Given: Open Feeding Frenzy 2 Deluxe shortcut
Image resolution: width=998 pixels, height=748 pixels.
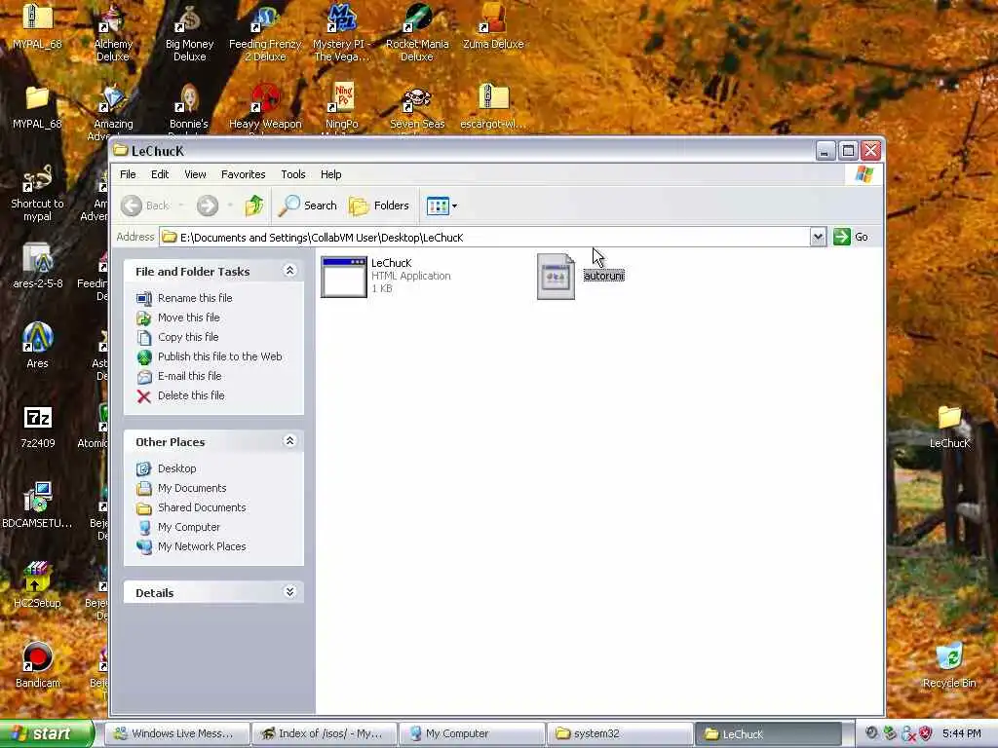Looking at the screenshot, I should (265, 33).
